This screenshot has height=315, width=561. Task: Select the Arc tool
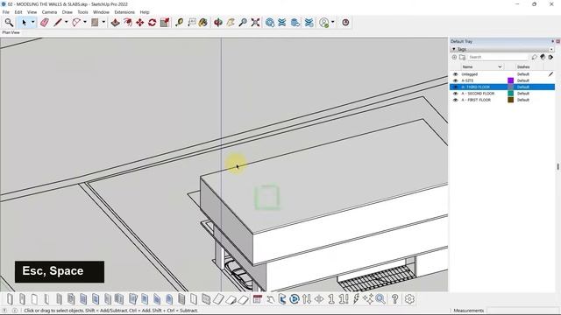click(76, 23)
